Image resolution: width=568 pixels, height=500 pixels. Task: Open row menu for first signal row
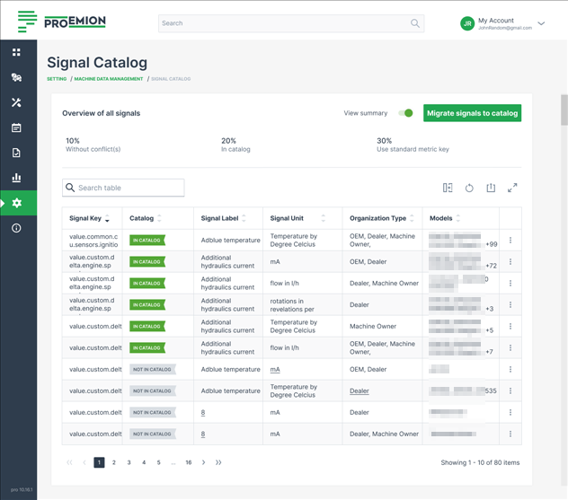510,241
